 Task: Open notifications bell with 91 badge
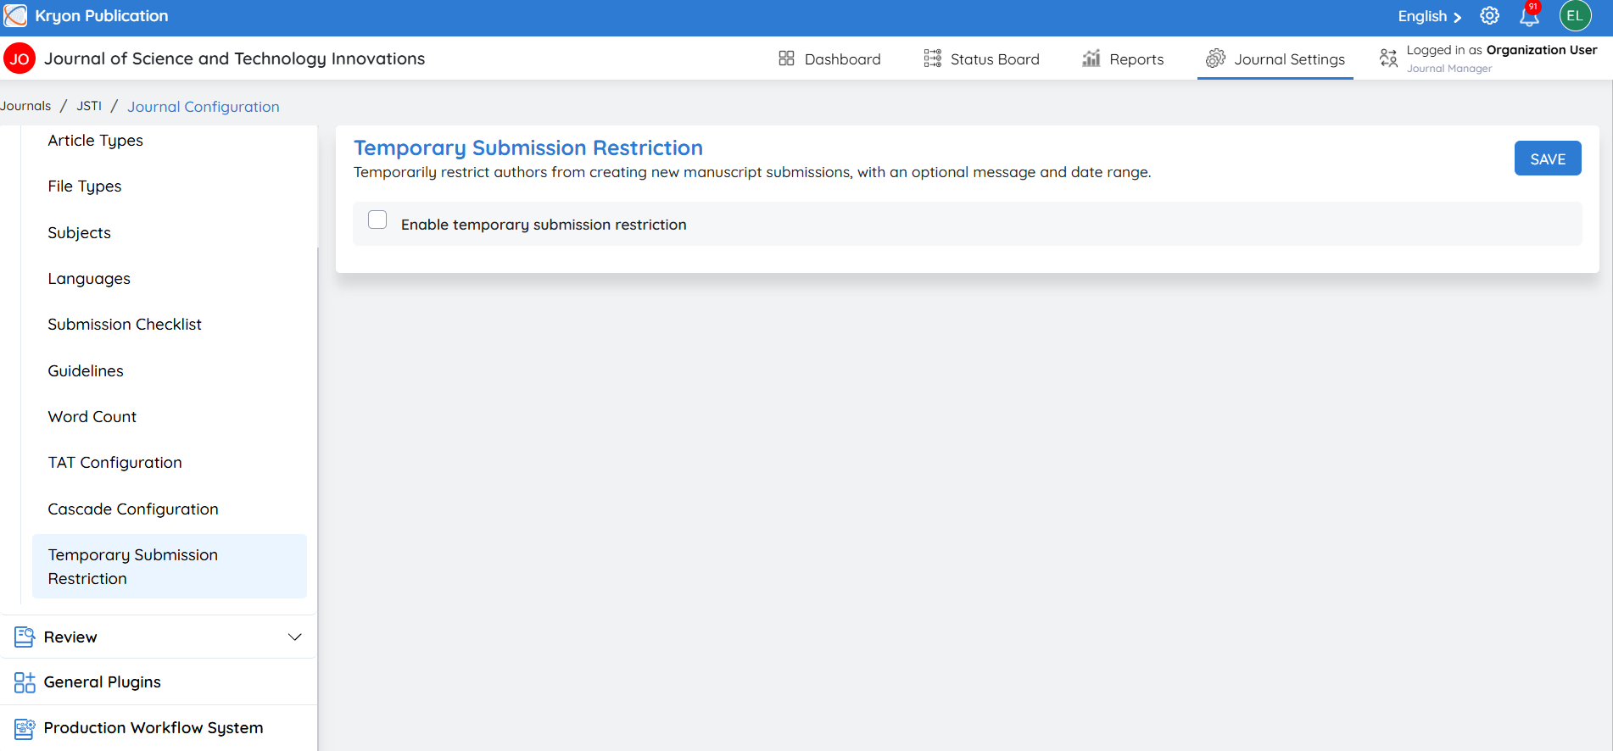(1529, 15)
